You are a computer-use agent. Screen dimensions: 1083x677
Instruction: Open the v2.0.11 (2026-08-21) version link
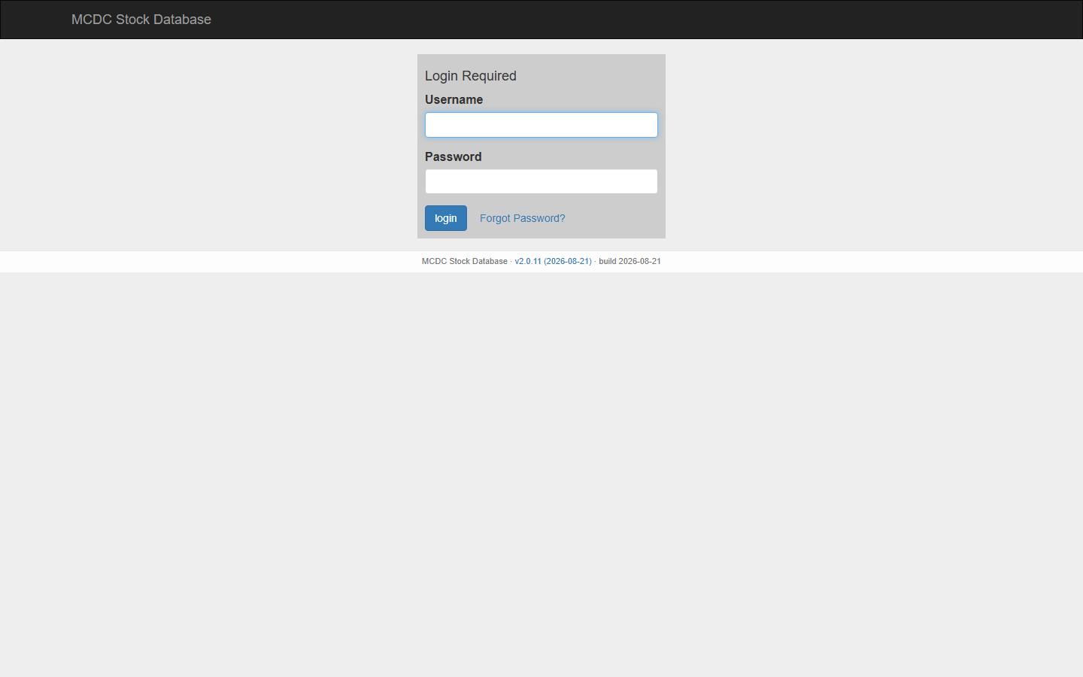[554, 261]
